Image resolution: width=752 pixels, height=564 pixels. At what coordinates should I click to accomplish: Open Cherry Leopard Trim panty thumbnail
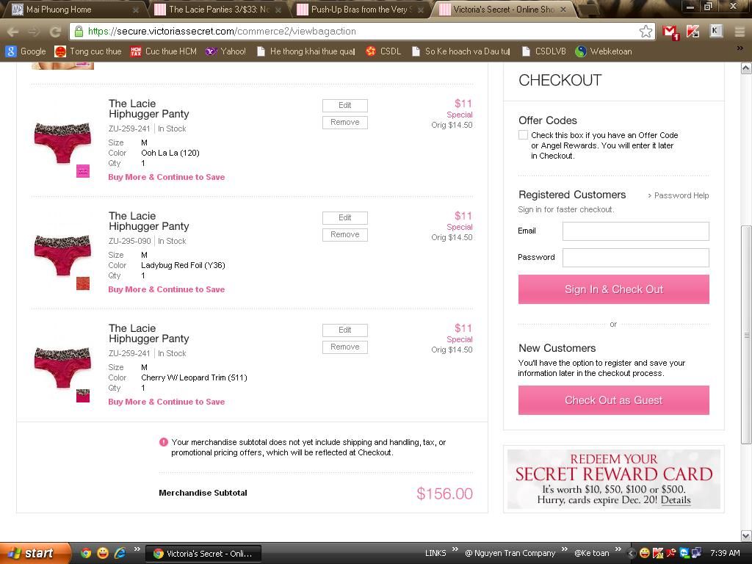pos(62,367)
